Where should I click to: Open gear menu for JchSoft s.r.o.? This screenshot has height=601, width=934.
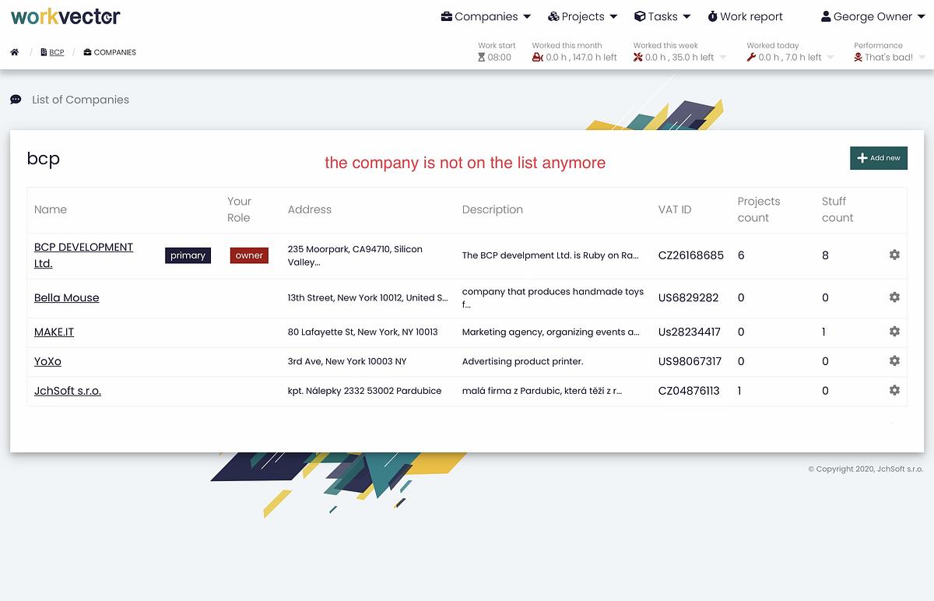pos(894,390)
